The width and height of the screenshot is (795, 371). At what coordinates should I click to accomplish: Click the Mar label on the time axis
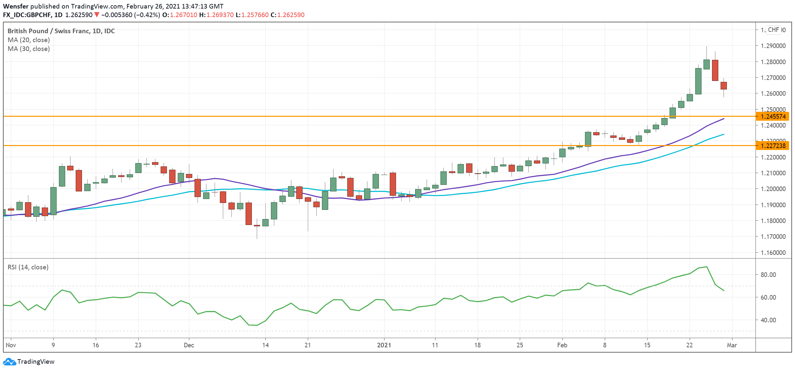[732, 345]
